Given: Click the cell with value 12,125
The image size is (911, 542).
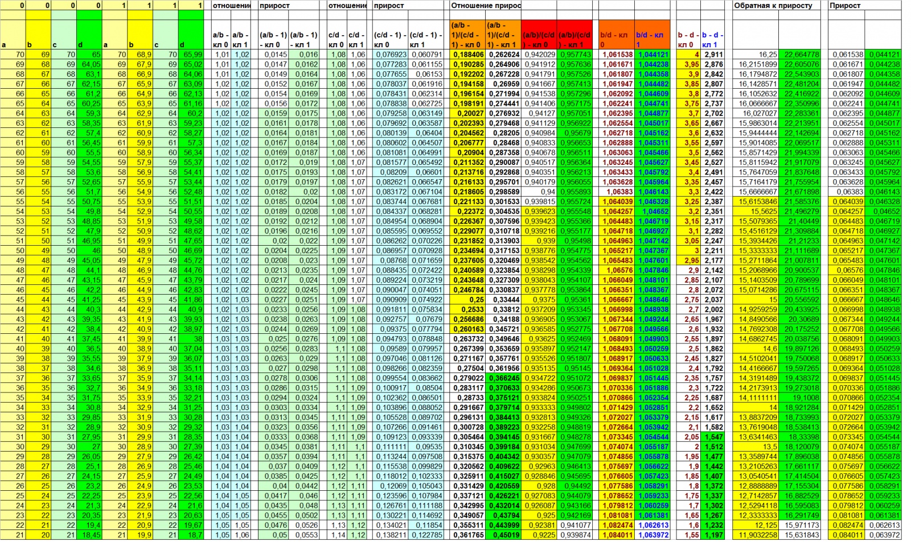Looking at the screenshot, I should point(756,525).
